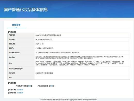The width and height of the screenshot is (134, 101).
Task: Open 预览 link for 产品包装平面图
Action: tap(30, 86)
